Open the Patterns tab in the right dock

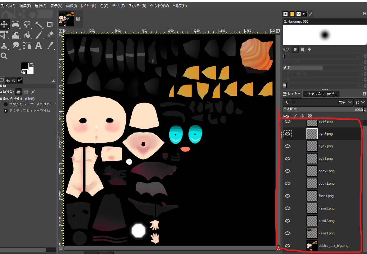292,14
